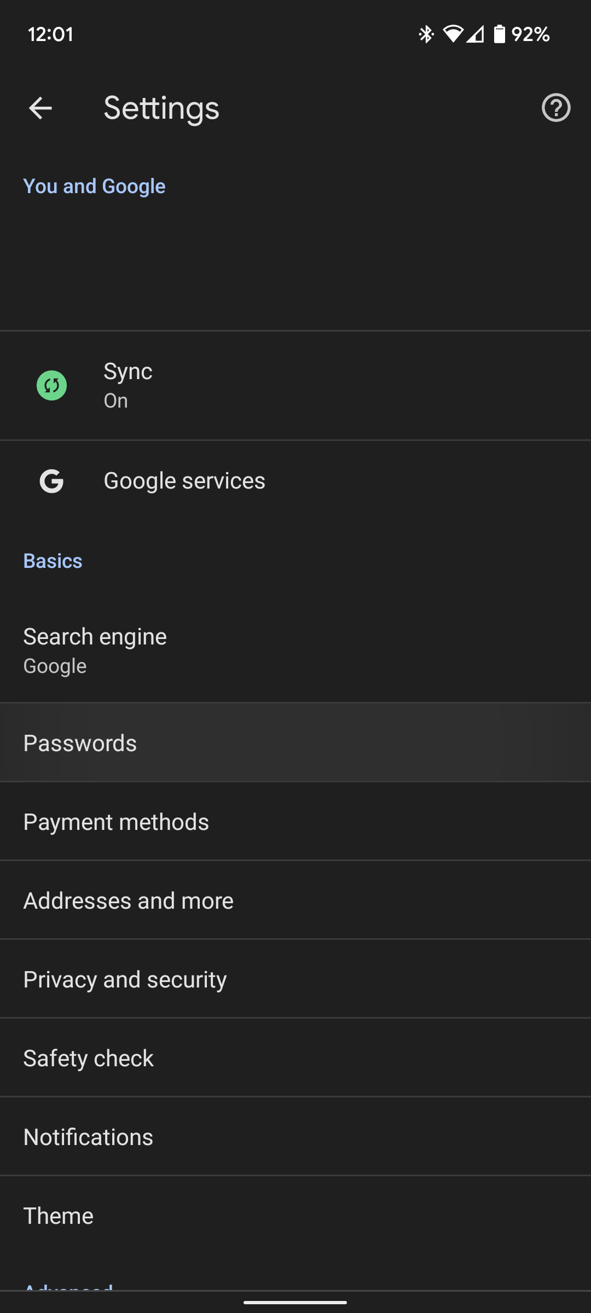591x1313 pixels.
Task: Open Google services
Action: point(296,481)
